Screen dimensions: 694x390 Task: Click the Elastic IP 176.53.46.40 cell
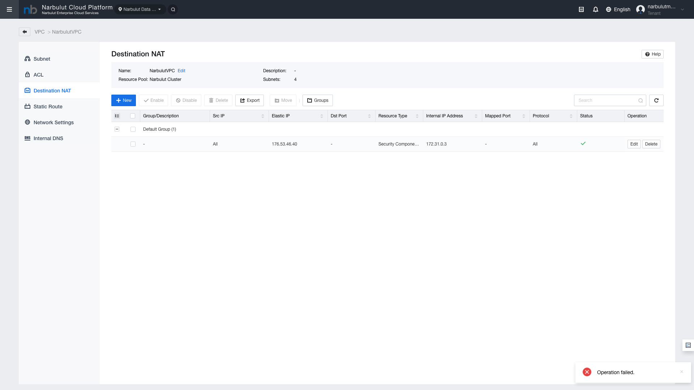coord(284,144)
